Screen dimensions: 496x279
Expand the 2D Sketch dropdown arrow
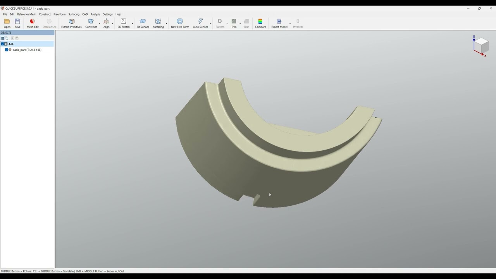click(132, 24)
